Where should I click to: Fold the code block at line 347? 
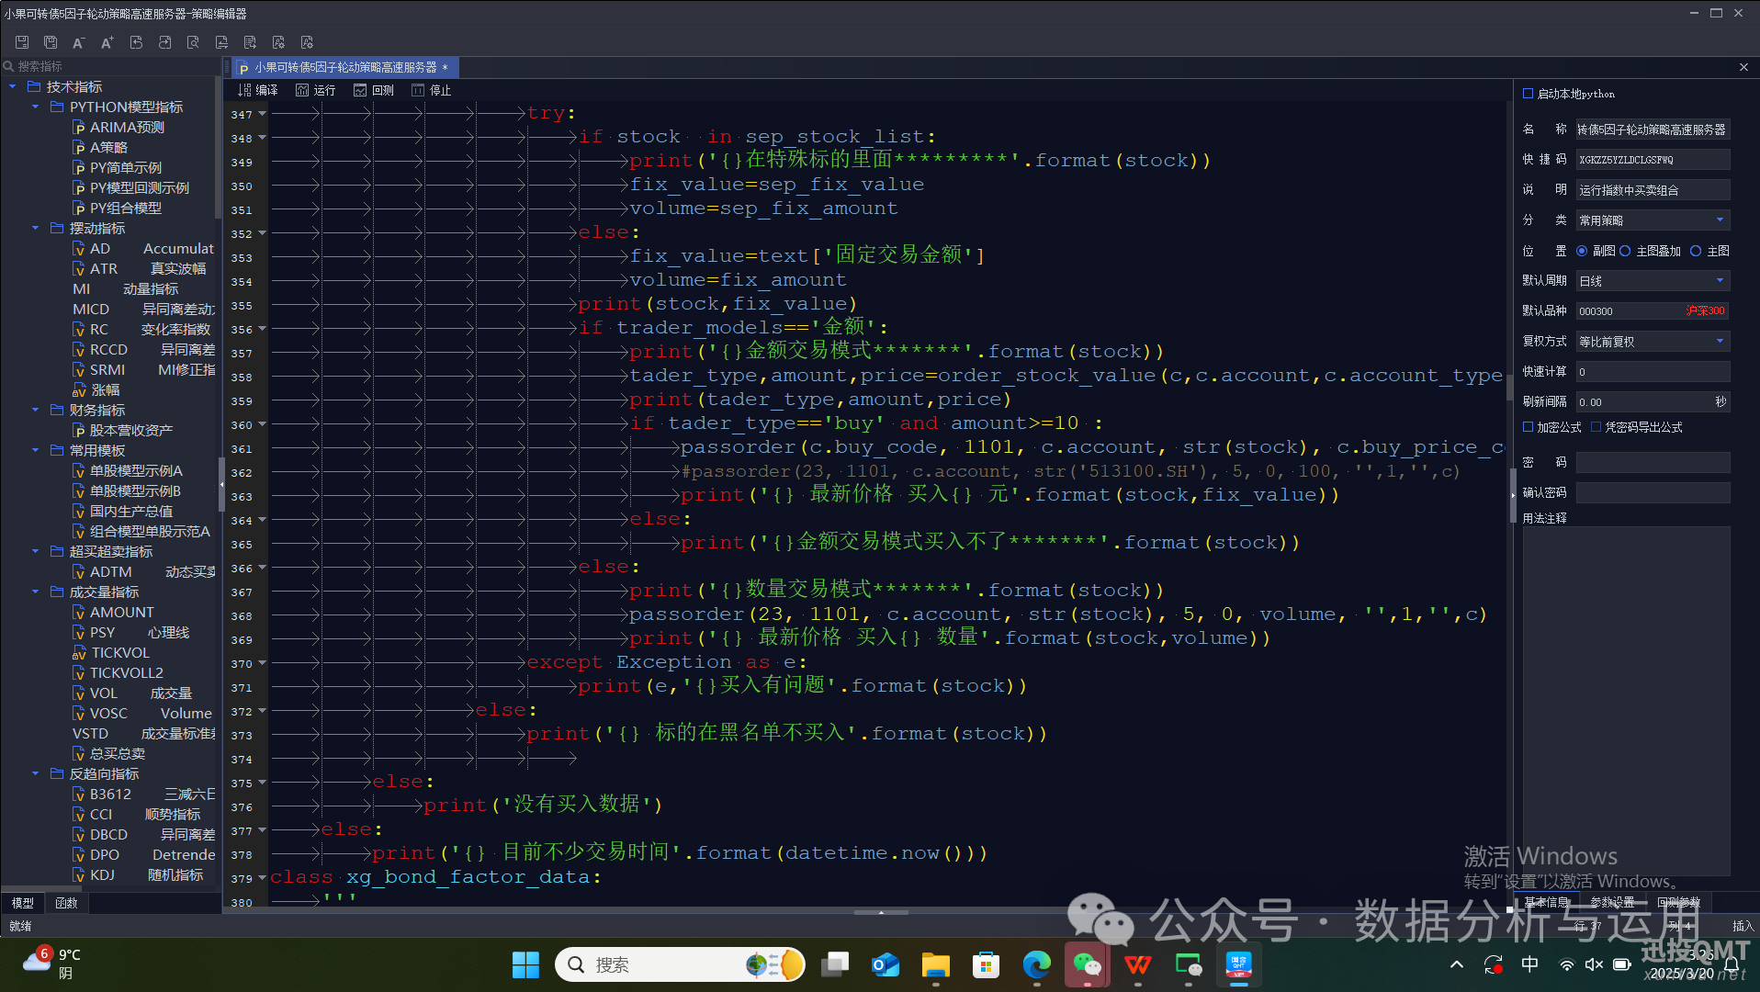(x=263, y=114)
